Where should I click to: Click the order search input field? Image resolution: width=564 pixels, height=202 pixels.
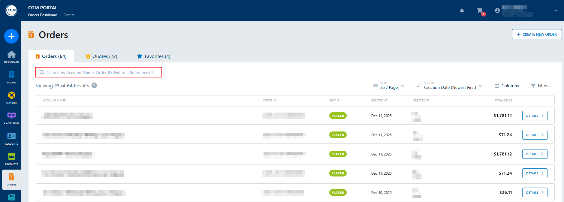99,73
